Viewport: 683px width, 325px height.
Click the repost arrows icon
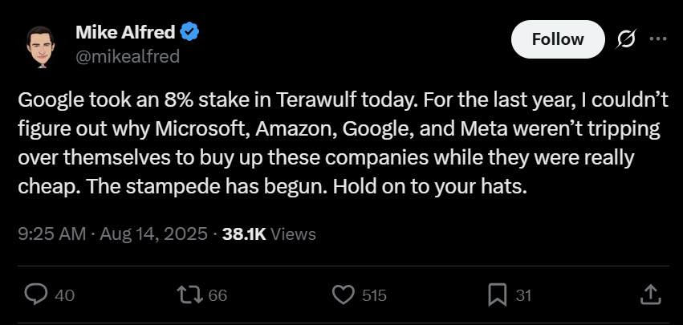tap(189, 295)
